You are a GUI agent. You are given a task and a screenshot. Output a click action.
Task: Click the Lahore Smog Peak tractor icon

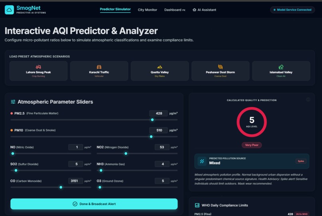[38, 67]
